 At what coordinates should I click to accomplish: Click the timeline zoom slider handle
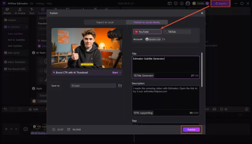[226, 109]
